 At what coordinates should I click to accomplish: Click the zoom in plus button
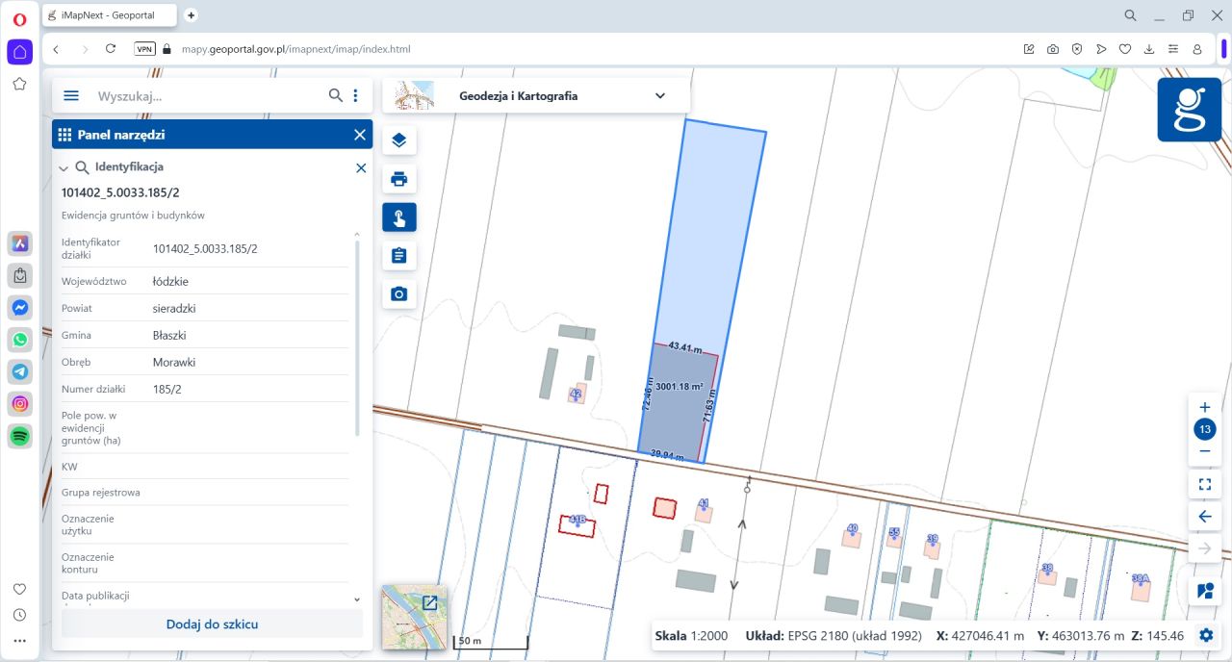coord(1204,407)
